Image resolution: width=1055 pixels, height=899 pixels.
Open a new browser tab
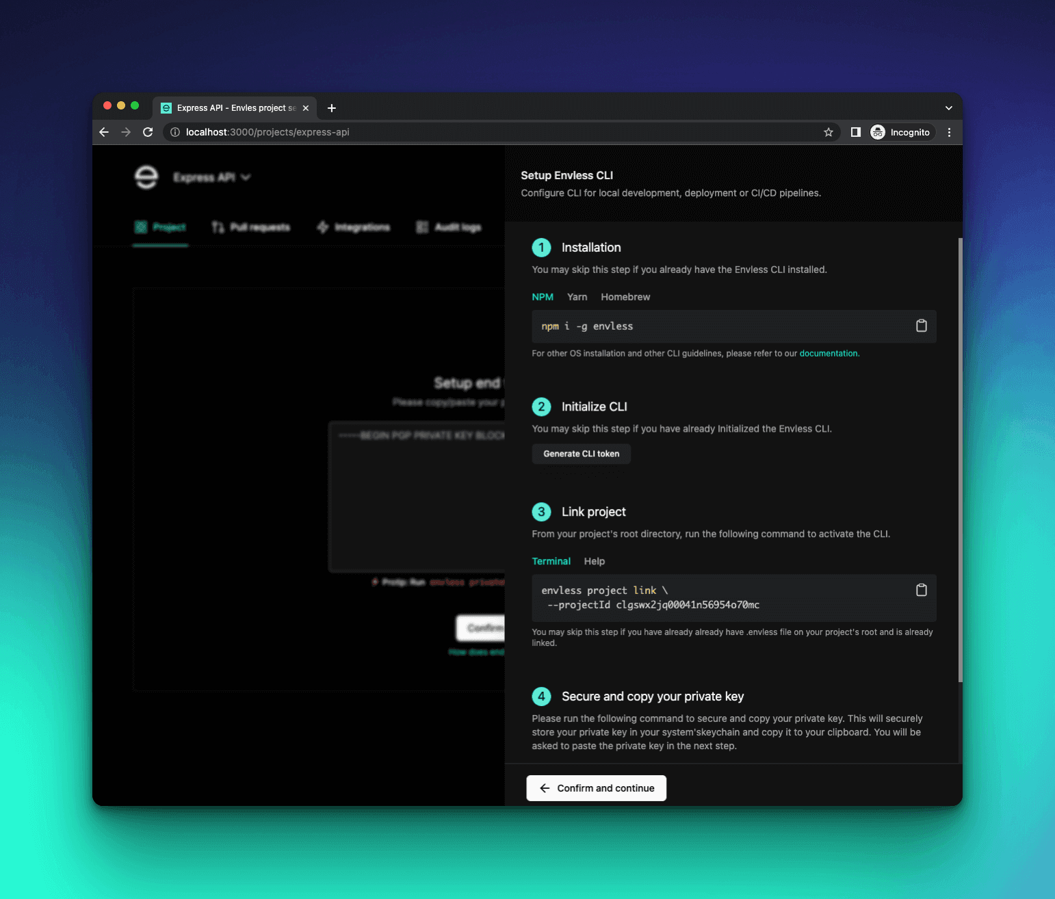pyautogui.click(x=332, y=108)
